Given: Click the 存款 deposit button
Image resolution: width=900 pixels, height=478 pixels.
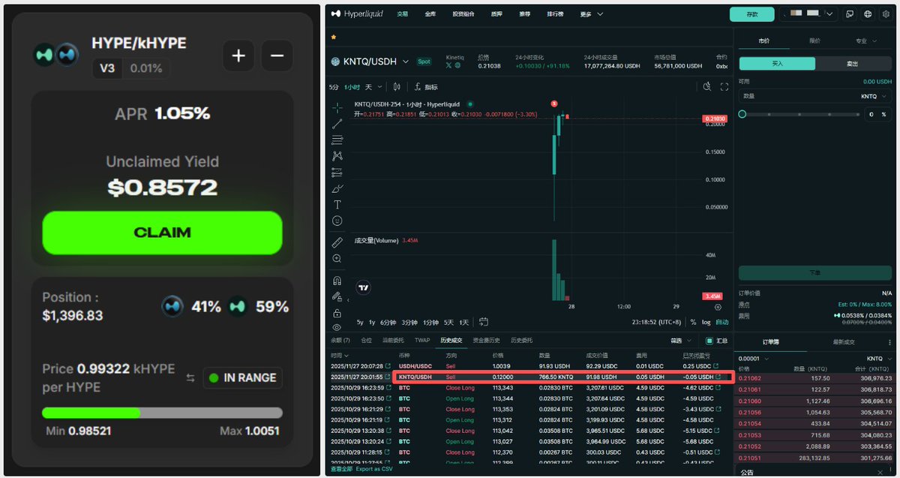Looking at the screenshot, I should pyautogui.click(x=752, y=14).
